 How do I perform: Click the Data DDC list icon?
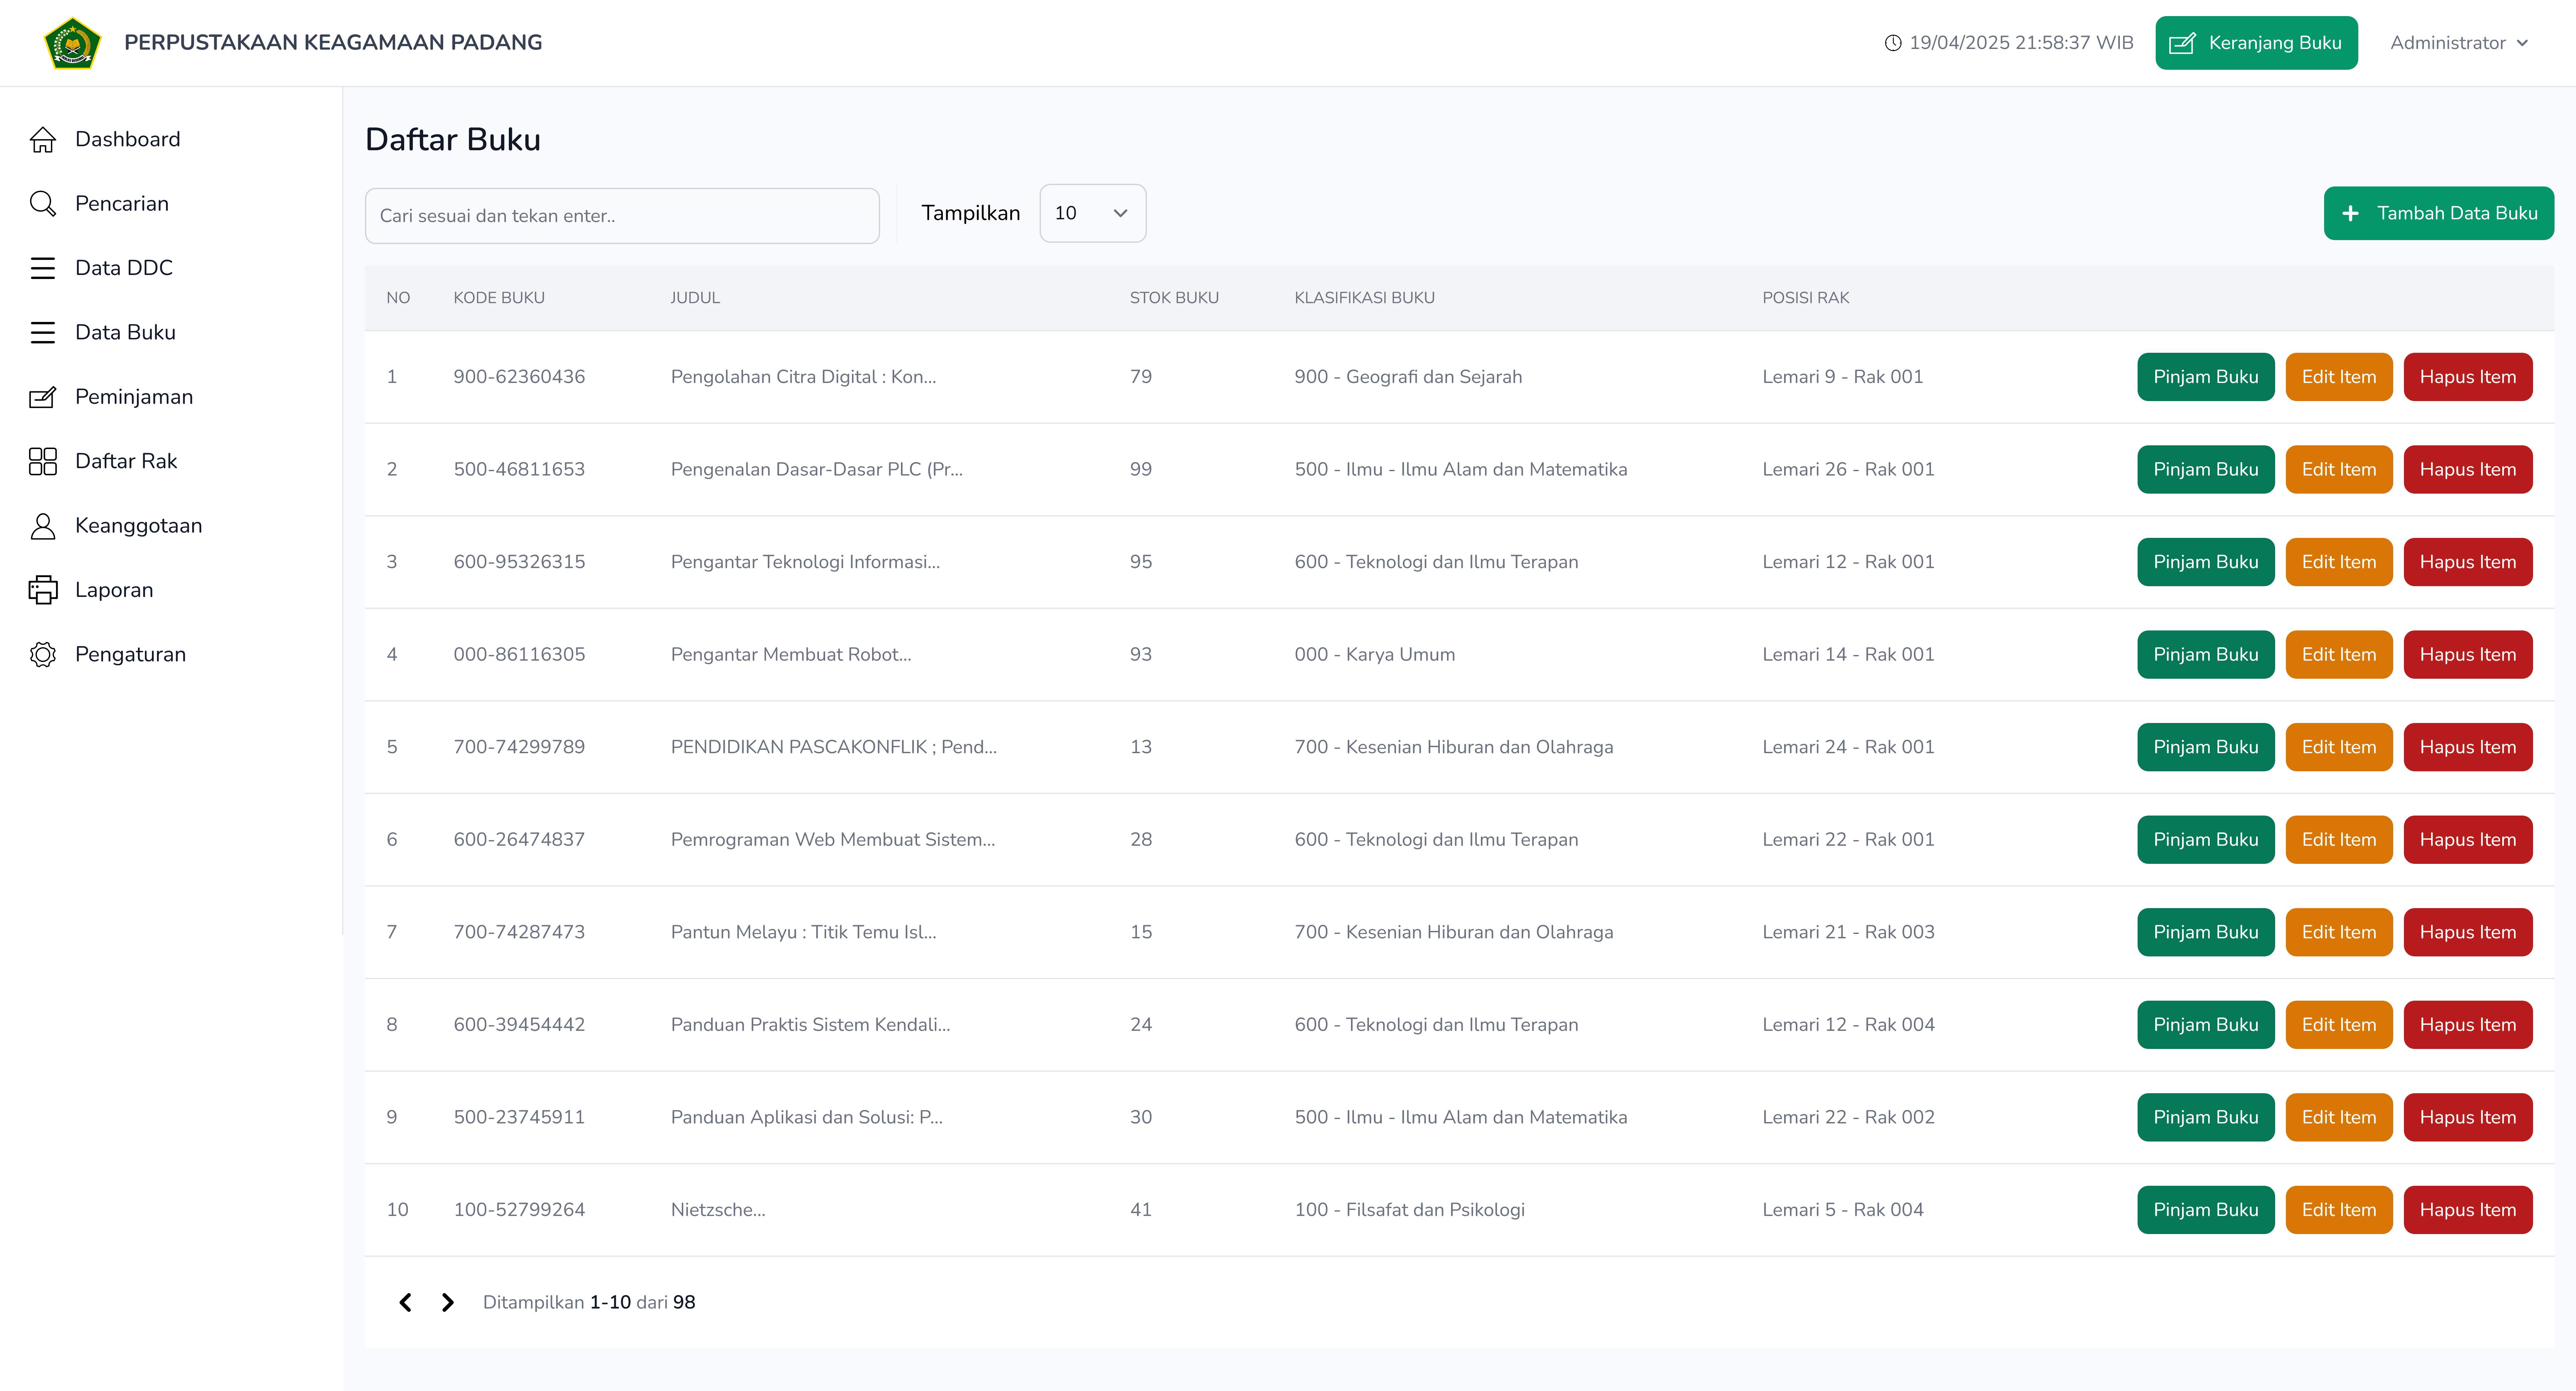(43, 268)
